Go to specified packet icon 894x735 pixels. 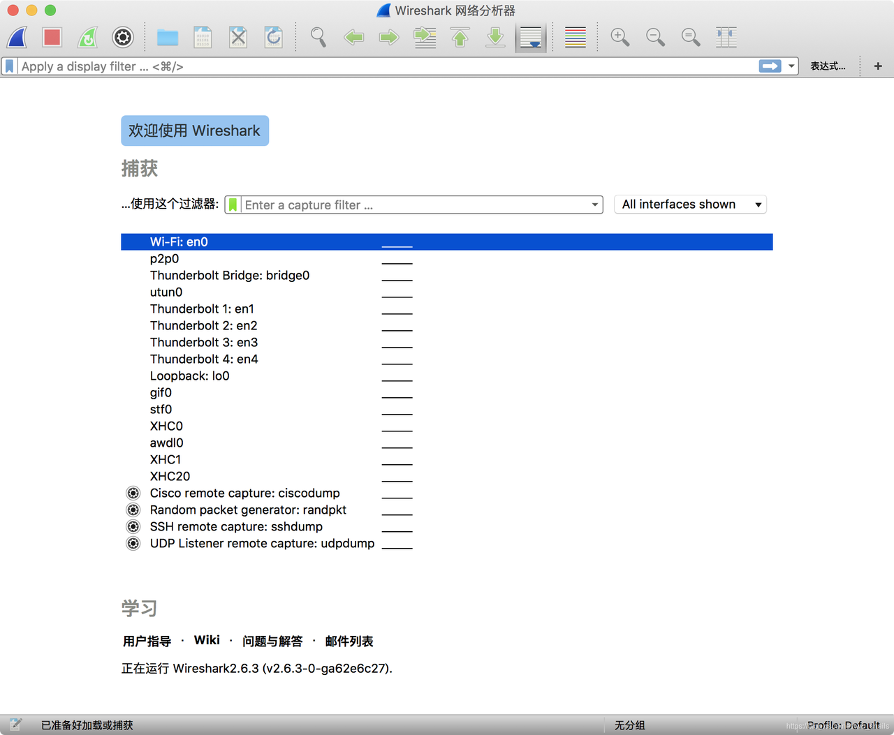click(x=425, y=37)
